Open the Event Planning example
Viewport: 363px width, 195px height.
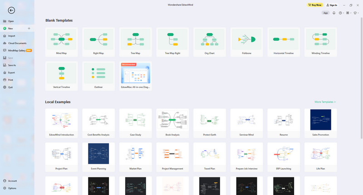pos(98,157)
